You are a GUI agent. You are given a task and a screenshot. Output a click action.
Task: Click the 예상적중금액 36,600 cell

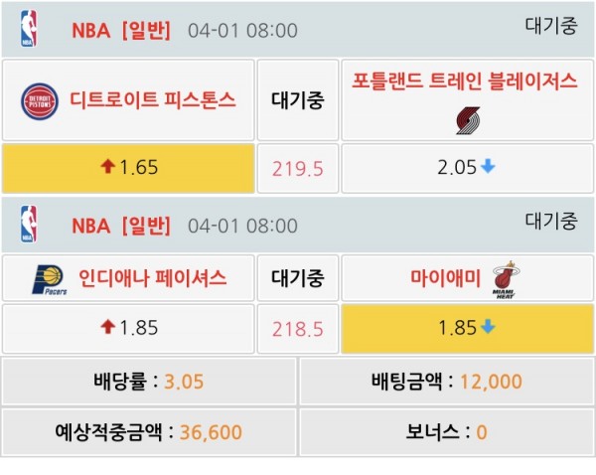pyautogui.click(x=148, y=432)
